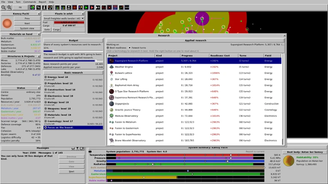
Task: Click the green circle toolbar icon
Action: (33, 8)
